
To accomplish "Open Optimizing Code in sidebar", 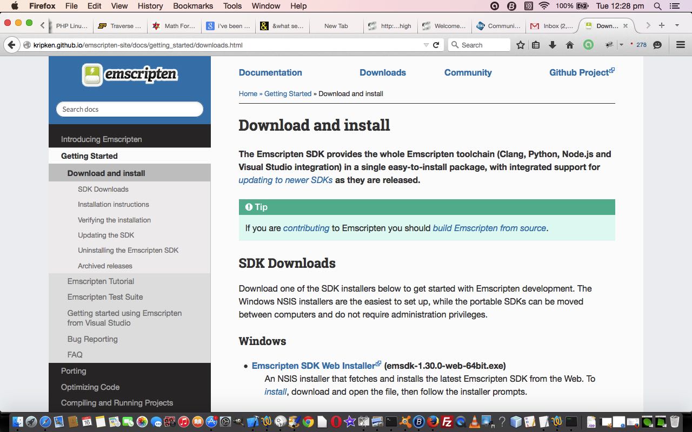I will (x=130, y=387).
